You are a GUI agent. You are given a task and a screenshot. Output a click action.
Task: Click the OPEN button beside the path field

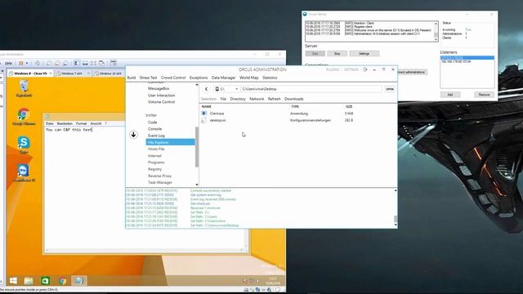click(x=390, y=89)
